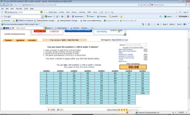Click the Lexmark toolbar logo

pyautogui.click(x=183, y=17)
